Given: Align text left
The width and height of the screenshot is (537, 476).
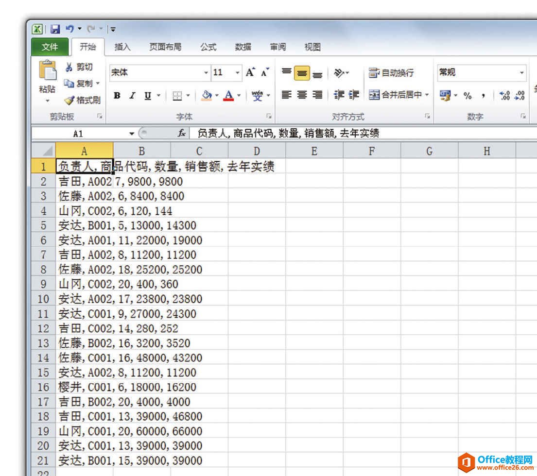Looking at the screenshot, I should [286, 94].
